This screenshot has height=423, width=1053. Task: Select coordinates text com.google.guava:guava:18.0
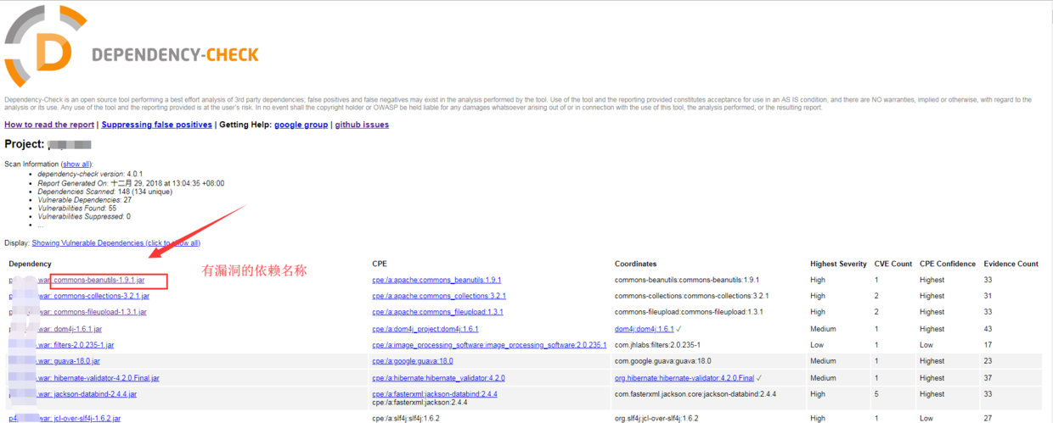tap(661, 361)
